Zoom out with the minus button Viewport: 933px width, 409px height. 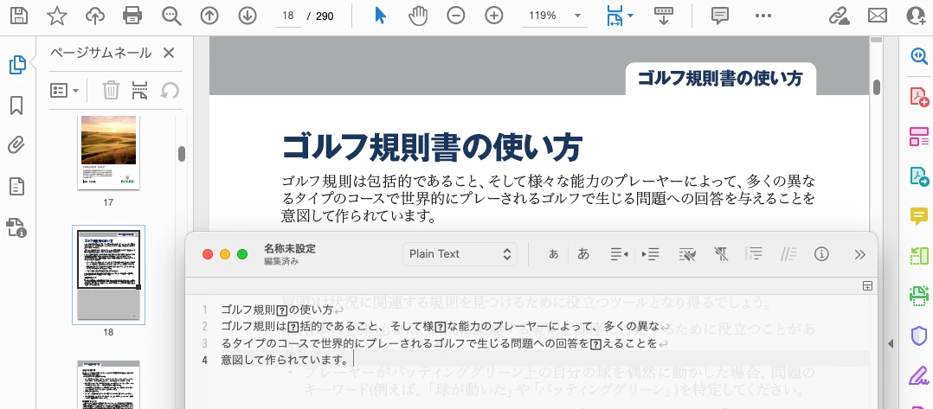coord(456,16)
